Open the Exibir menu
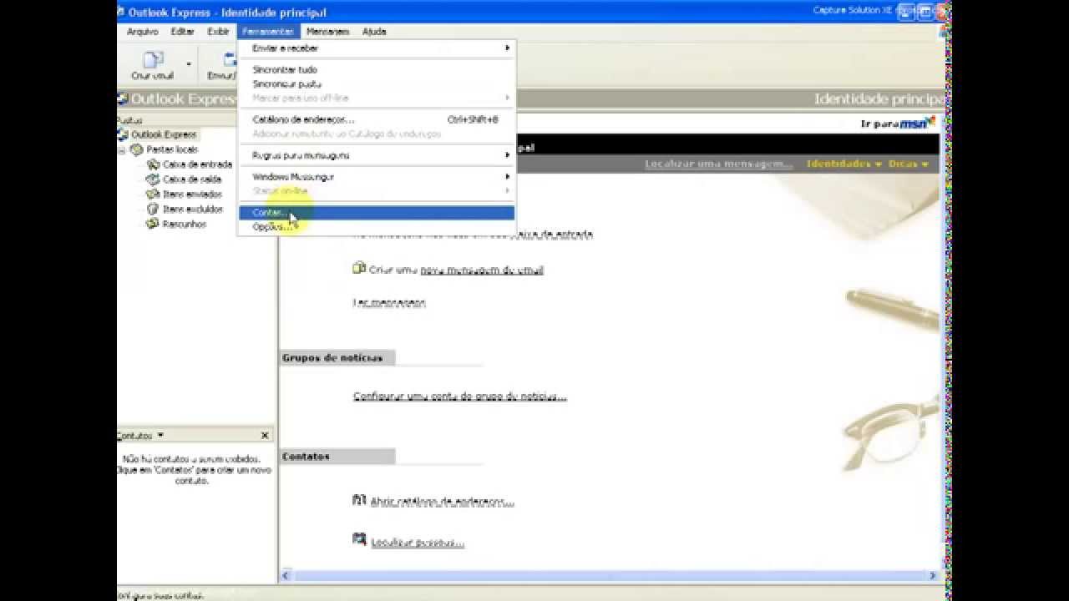Viewport: 1069px width, 601px height. point(218,32)
